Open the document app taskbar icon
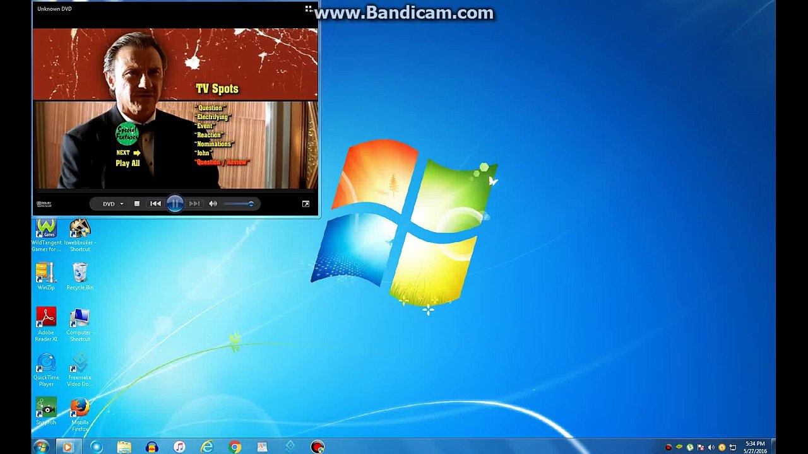This screenshot has height=454, width=808. (262, 447)
